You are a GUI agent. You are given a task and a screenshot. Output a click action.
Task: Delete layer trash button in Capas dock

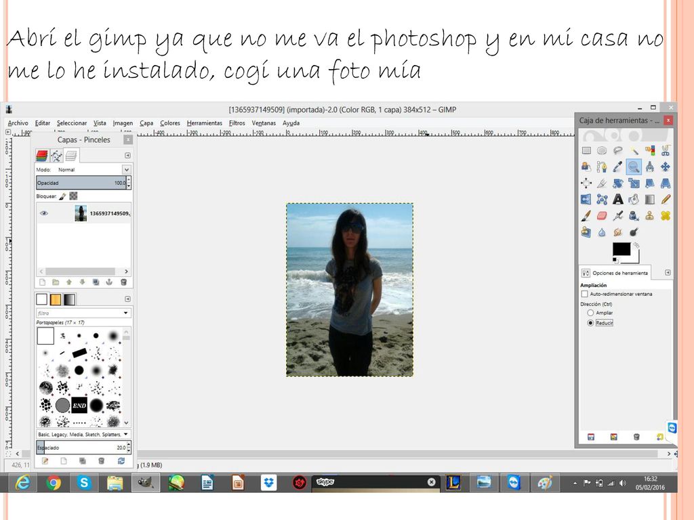[x=123, y=282]
